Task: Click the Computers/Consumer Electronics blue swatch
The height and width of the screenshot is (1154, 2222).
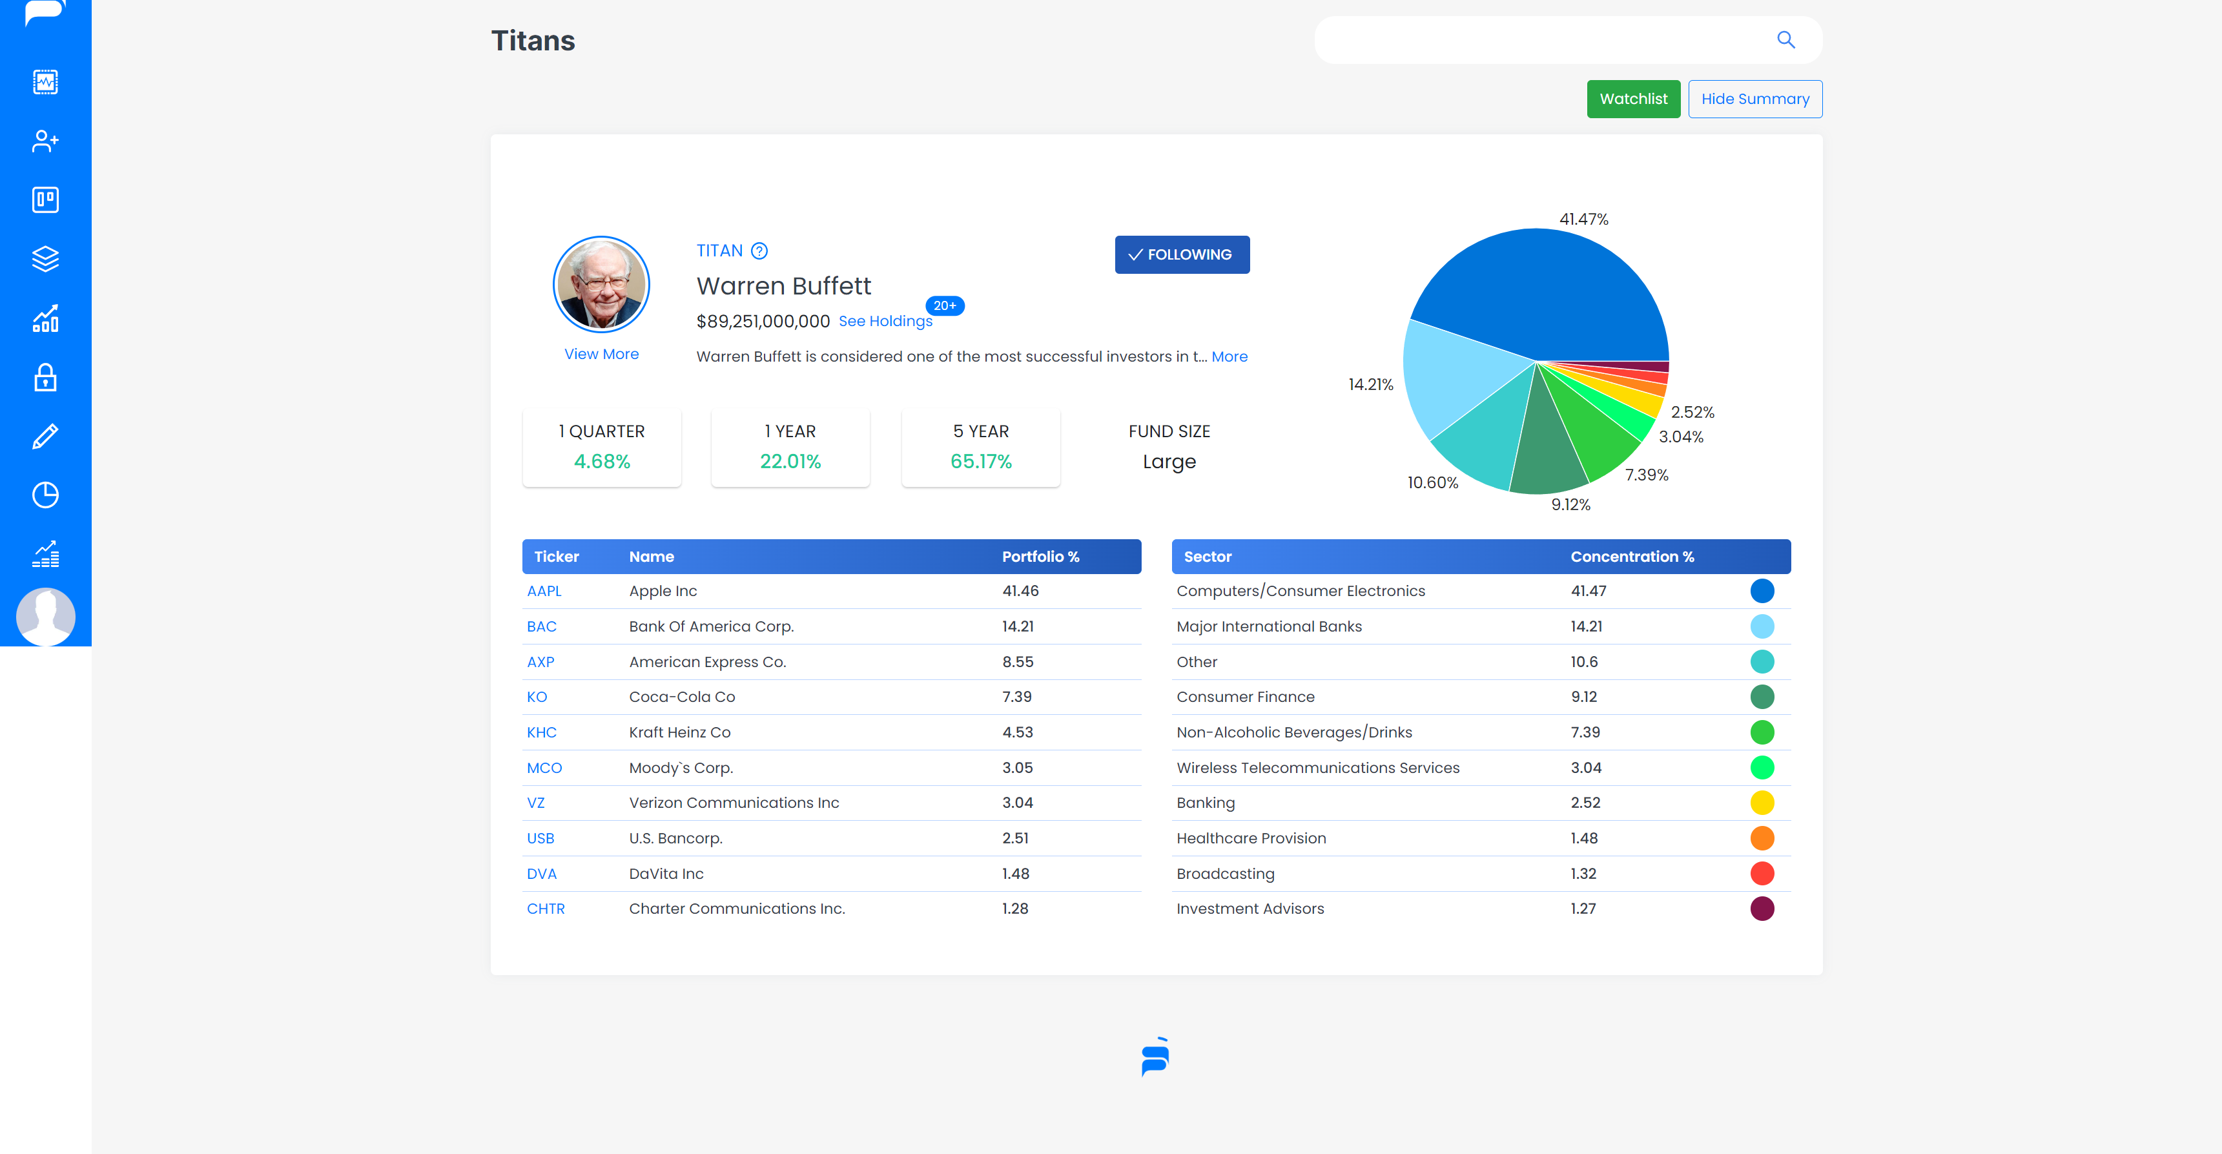Action: pyautogui.click(x=1762, y=591)
